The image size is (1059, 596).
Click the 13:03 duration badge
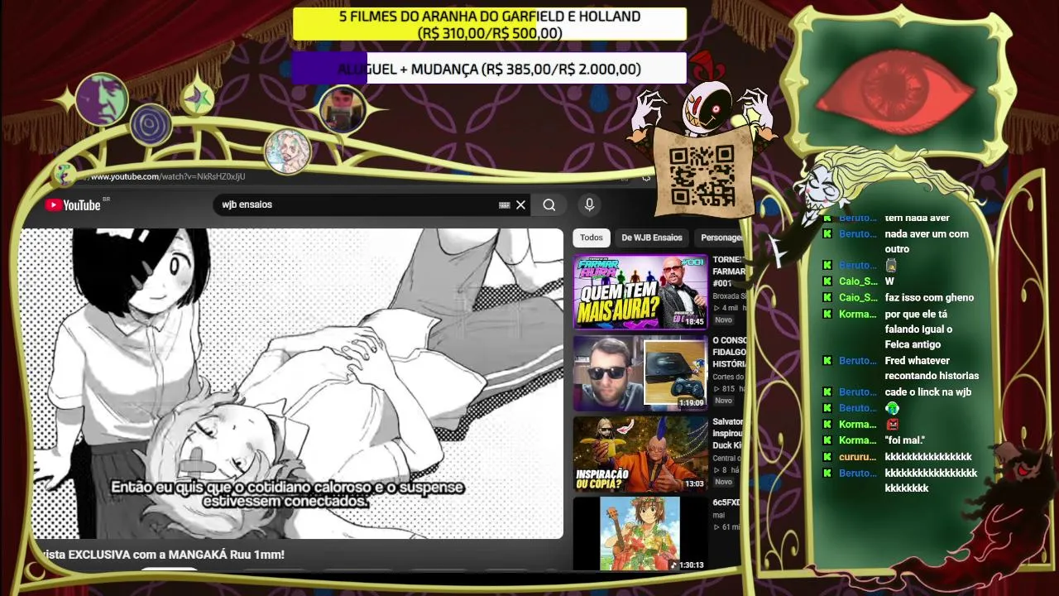point(694,483)
